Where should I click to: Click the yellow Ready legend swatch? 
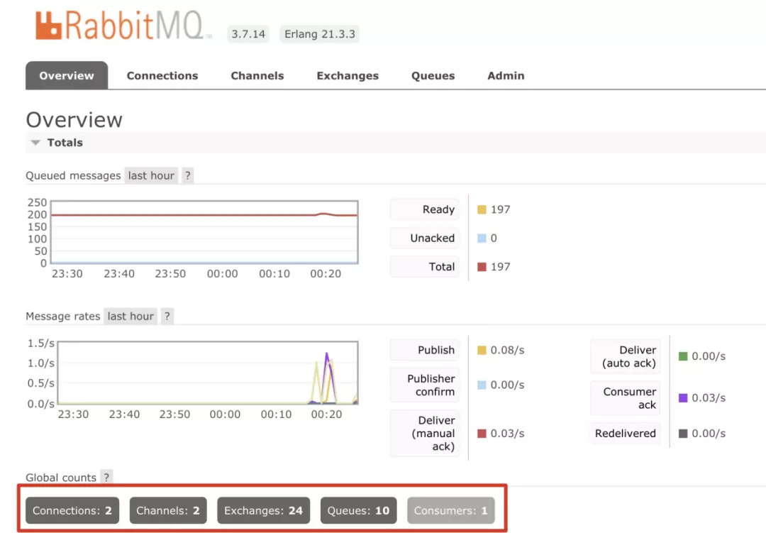pyautogui.click(x=482, y=210)
